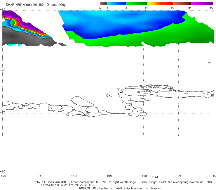The image size is (216, 190).
Task: Click longitude label '-110'
Action: 73,176
